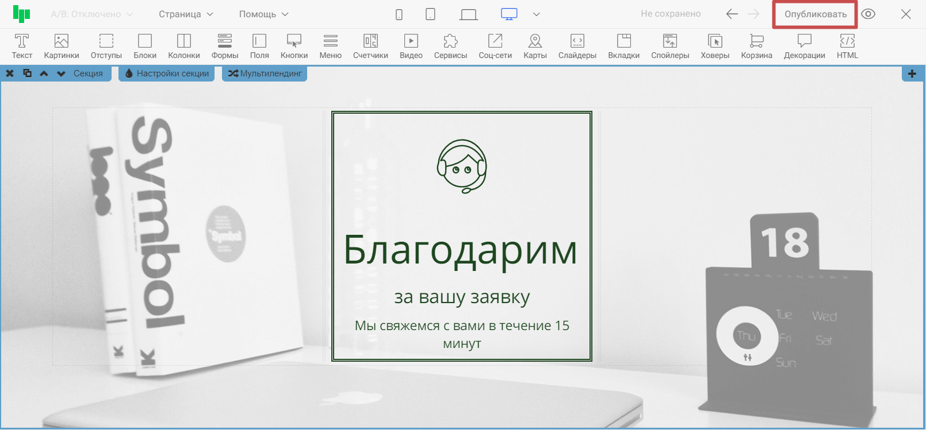Viewport: 926px width, 430px height.
Task: Expand the A/B: Отключено dropdown
Action: (92, 14)
